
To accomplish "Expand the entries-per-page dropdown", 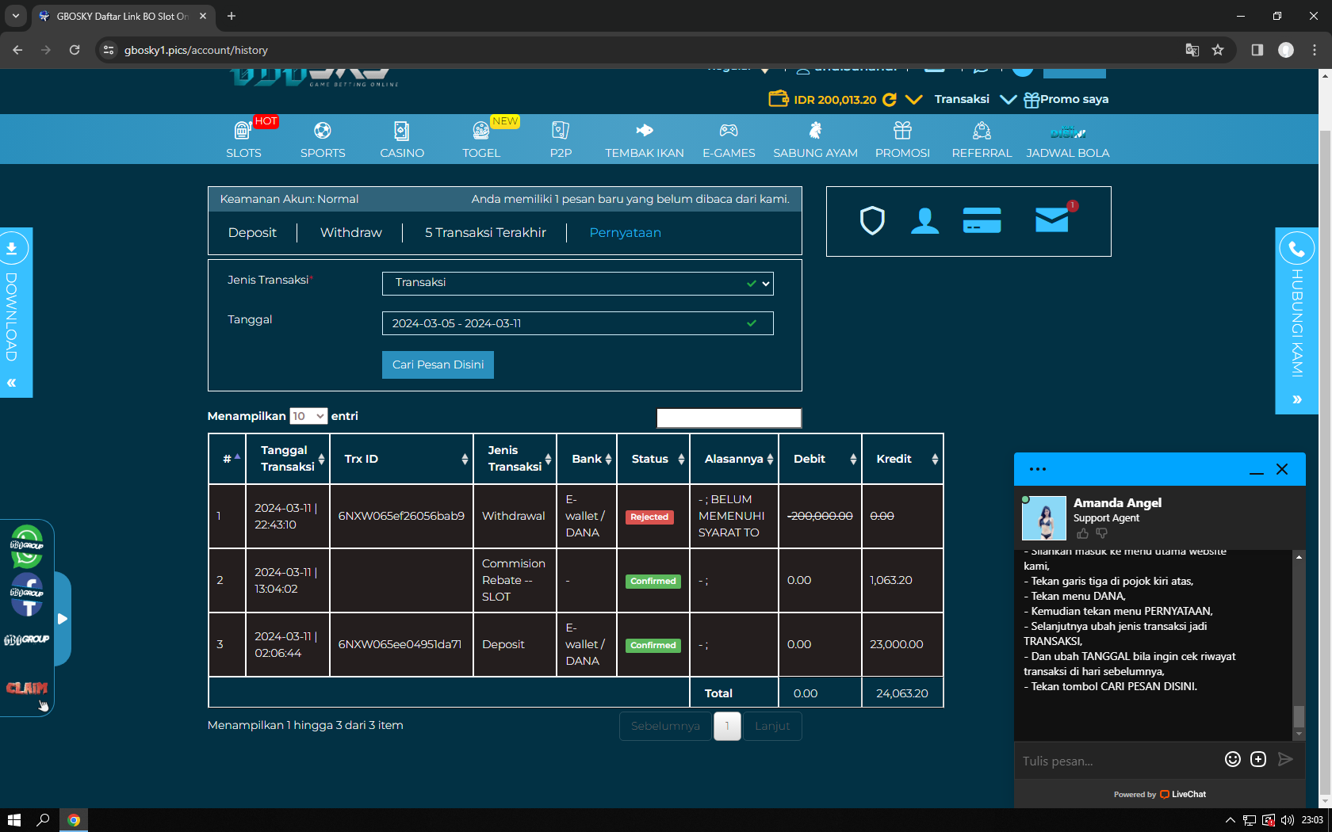I will click(x=308, y=416).
